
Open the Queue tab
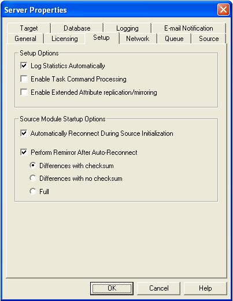174,39
